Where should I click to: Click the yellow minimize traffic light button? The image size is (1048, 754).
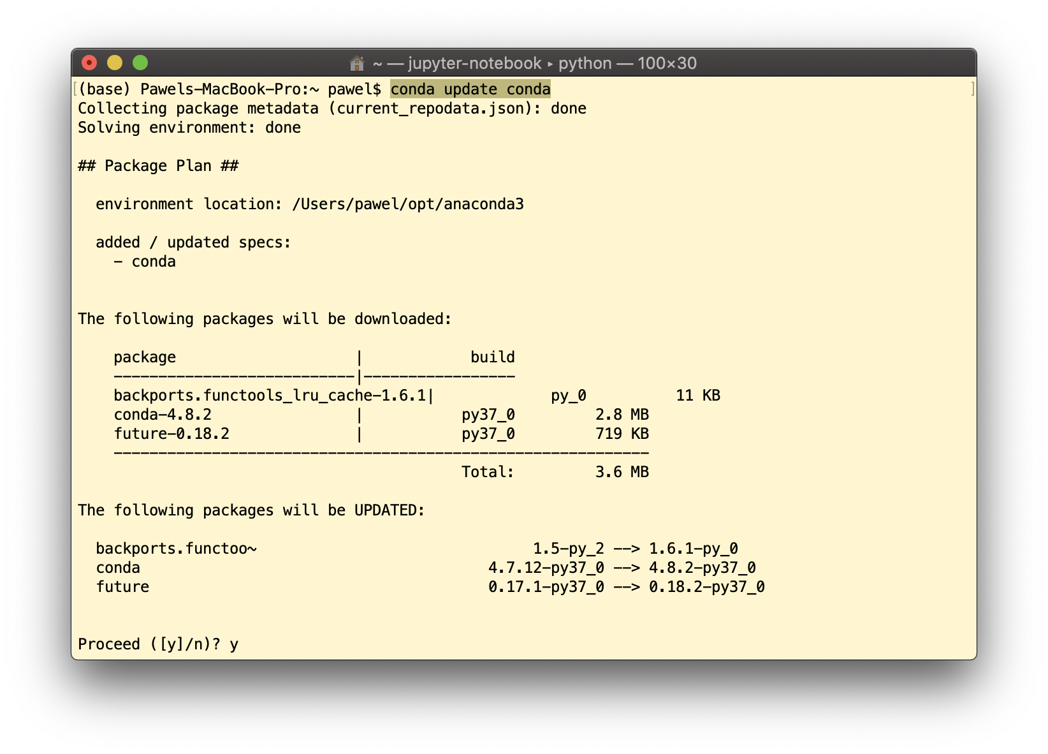115,62
